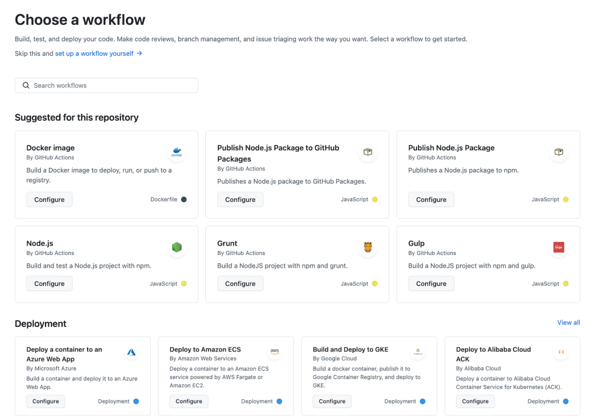Click the package icon on Publish Node.js Package
This screenshot has width=589, height=420.
click(x=559, y=152)
